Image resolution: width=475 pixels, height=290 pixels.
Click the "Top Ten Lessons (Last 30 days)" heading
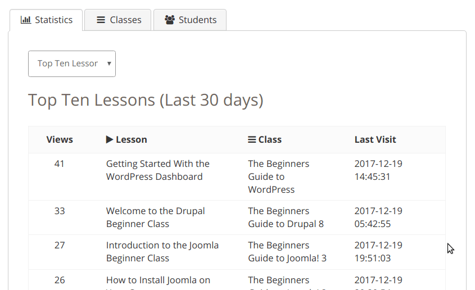point(146,100)
